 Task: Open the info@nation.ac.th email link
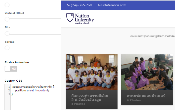tap(114, 5)
